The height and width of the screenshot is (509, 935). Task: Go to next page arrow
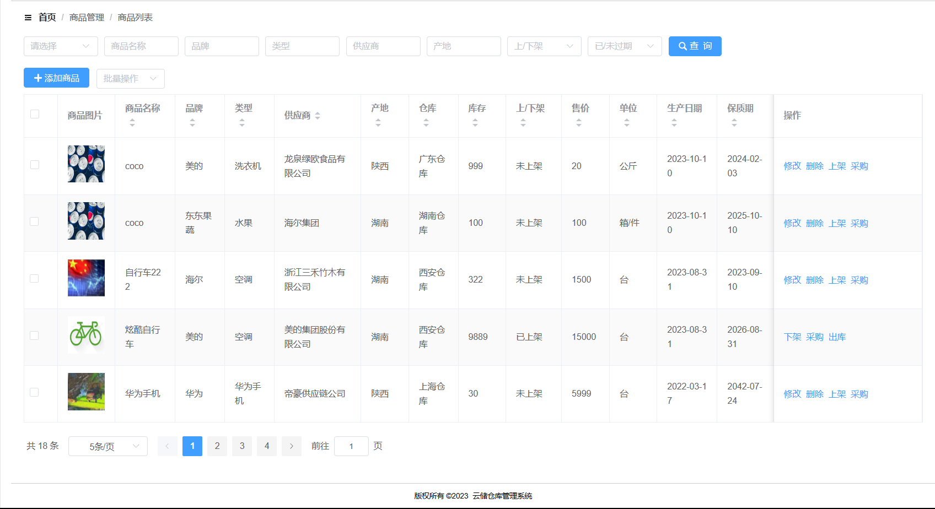[292, 446]
